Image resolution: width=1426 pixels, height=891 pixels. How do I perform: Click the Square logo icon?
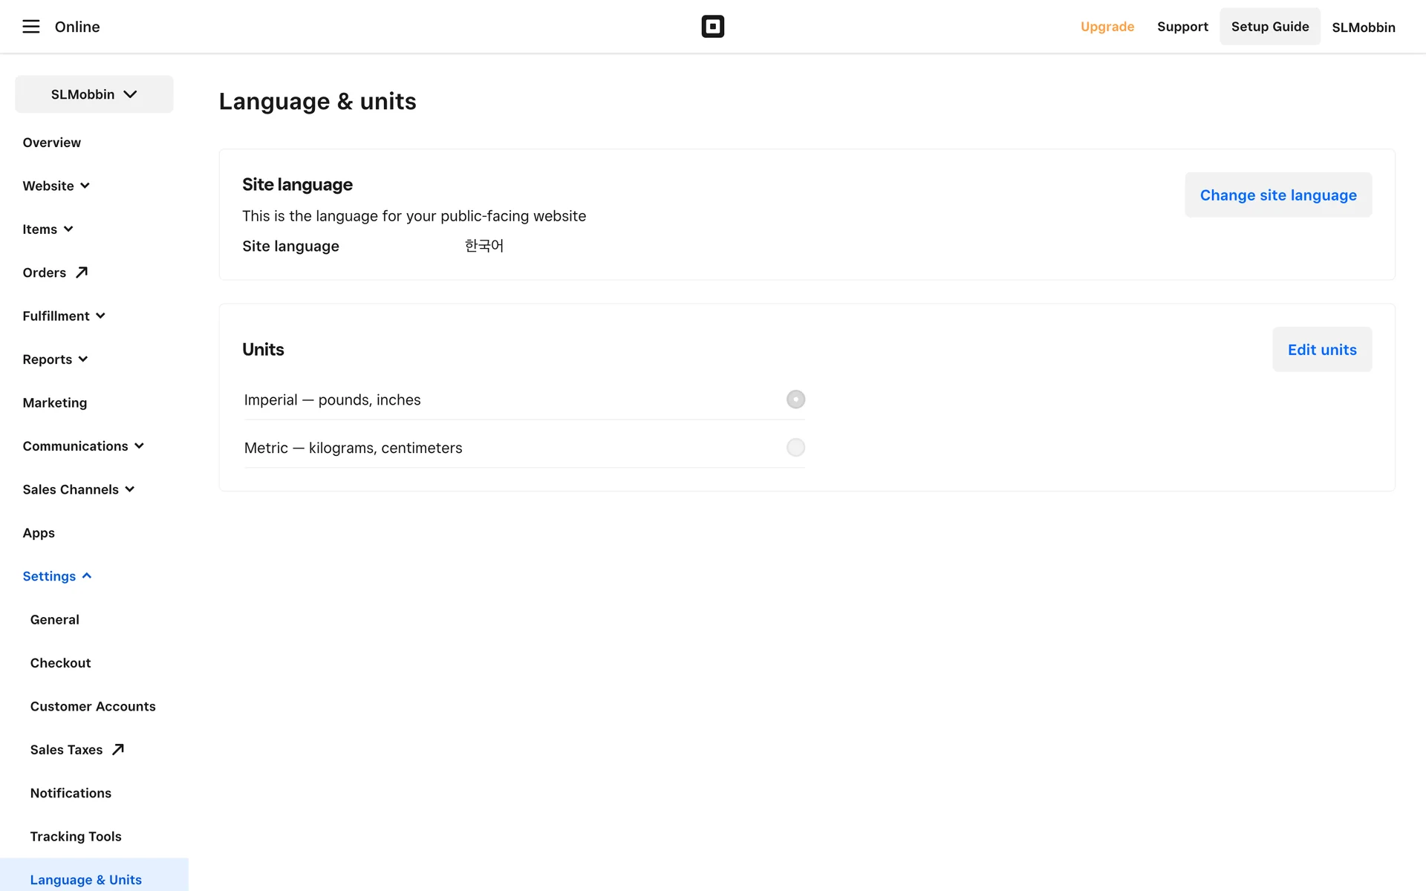pyautogui.click(x=712, y=27)
